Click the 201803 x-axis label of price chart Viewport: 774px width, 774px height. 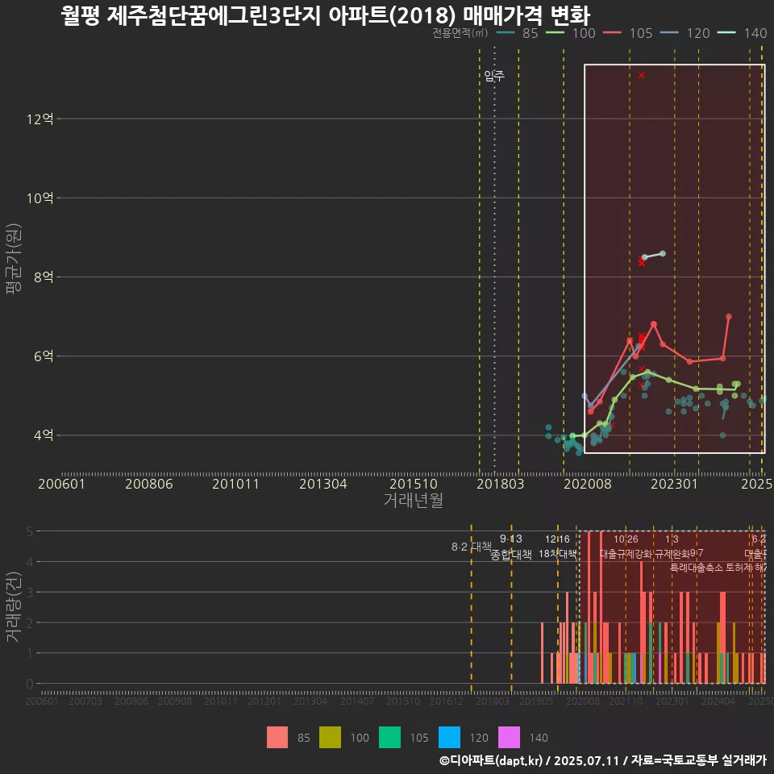[x=501, y=484]
